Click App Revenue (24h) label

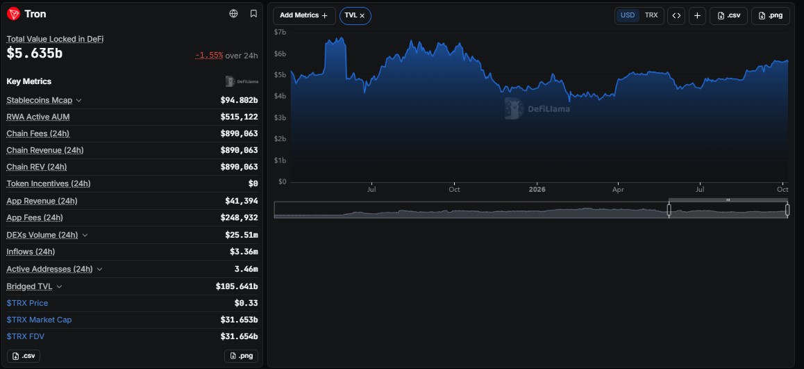tap(42, 201)
